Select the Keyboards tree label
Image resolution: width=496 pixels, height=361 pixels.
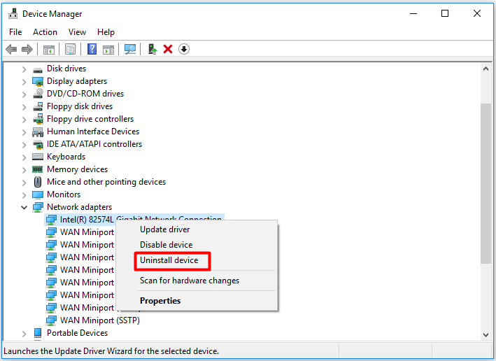click(x=66, y=157)
